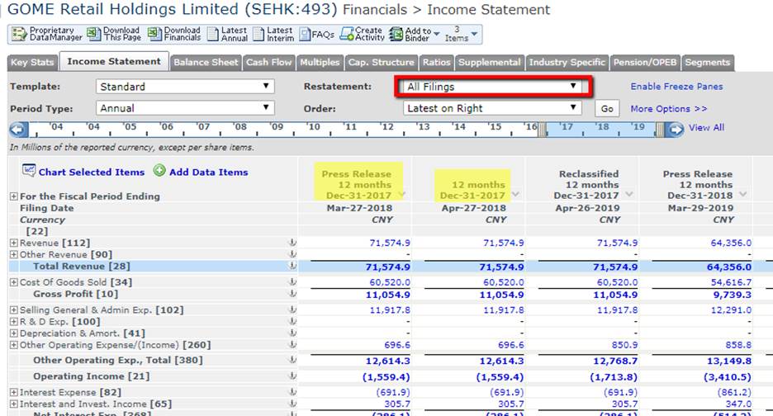Click View All link
This screenshot has width=773, height=416.
tap(706, 128)
